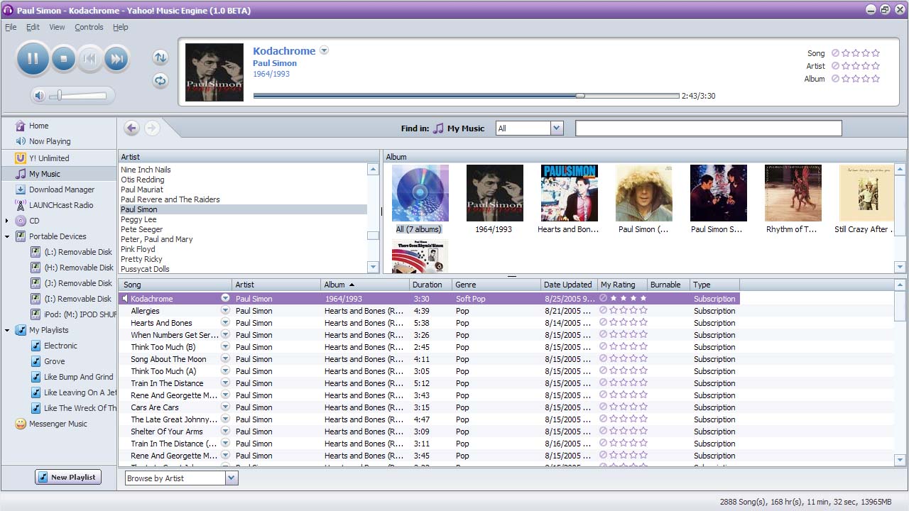Skip to the previous track
909x511 pixels.
click(x=90, y=59)
